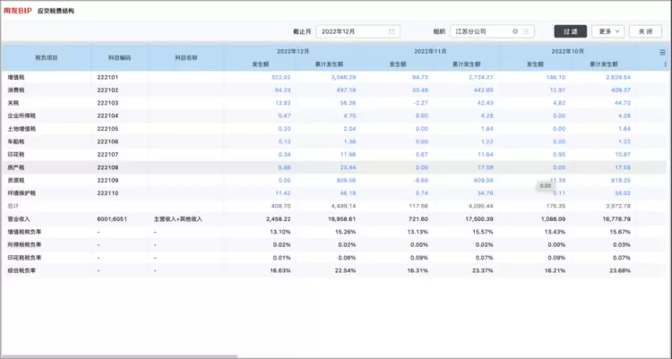Screen dimensions: 672x359
Task: Click the 2022年12月 column group header
Action: coord(293,51)
